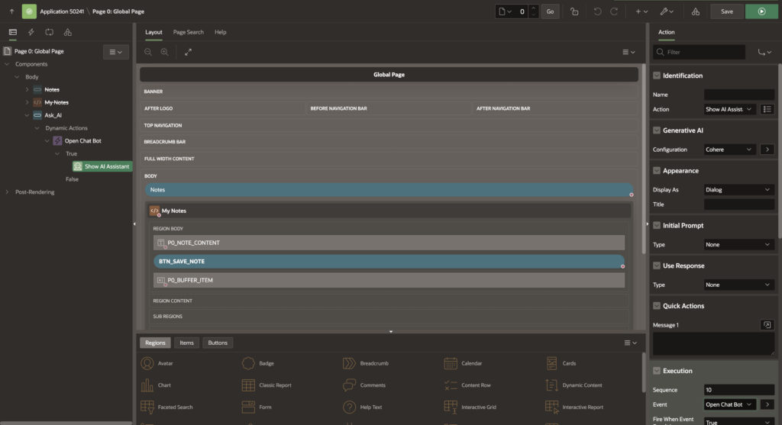
Task: Click the property Filter search field
Action: tap(703, 52)
